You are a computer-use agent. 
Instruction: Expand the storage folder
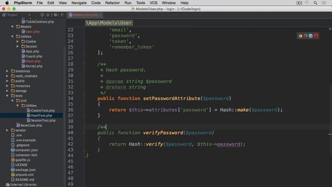7,91
